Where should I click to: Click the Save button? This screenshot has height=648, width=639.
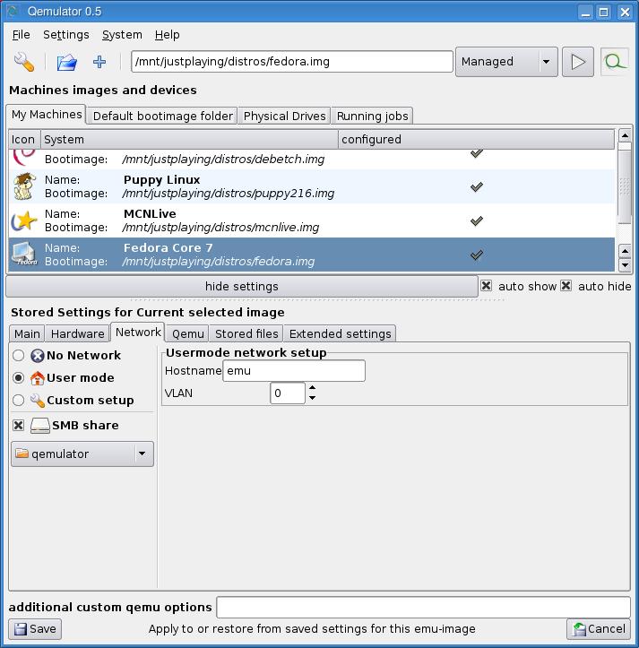tap(35, 629)
